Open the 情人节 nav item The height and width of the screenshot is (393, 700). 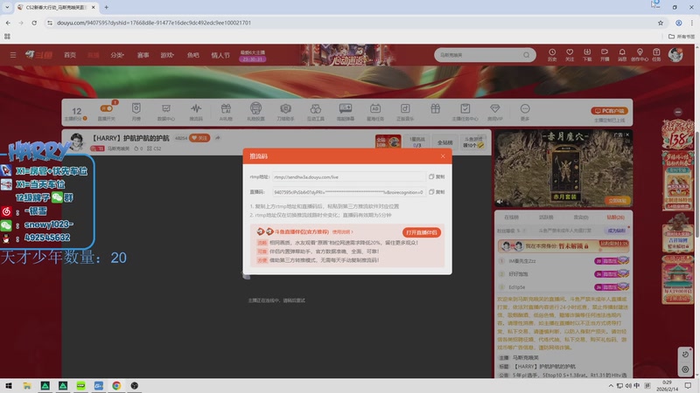(220, 55)
